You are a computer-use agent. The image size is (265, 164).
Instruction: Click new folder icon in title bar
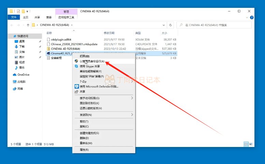(23, 11)
